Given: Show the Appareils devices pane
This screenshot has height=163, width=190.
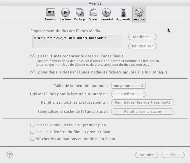Looking at the screenshot, I should (x=123, y=14).
